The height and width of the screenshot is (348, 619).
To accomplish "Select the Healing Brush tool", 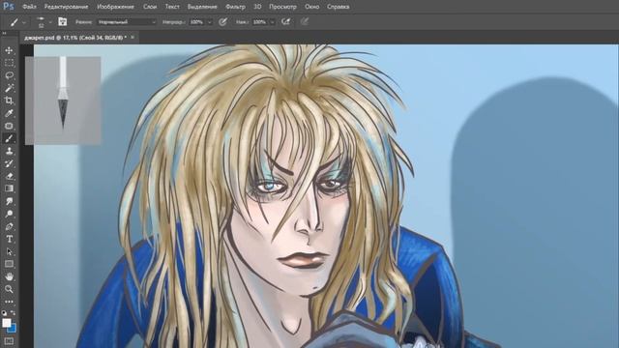I will [9, 126].
